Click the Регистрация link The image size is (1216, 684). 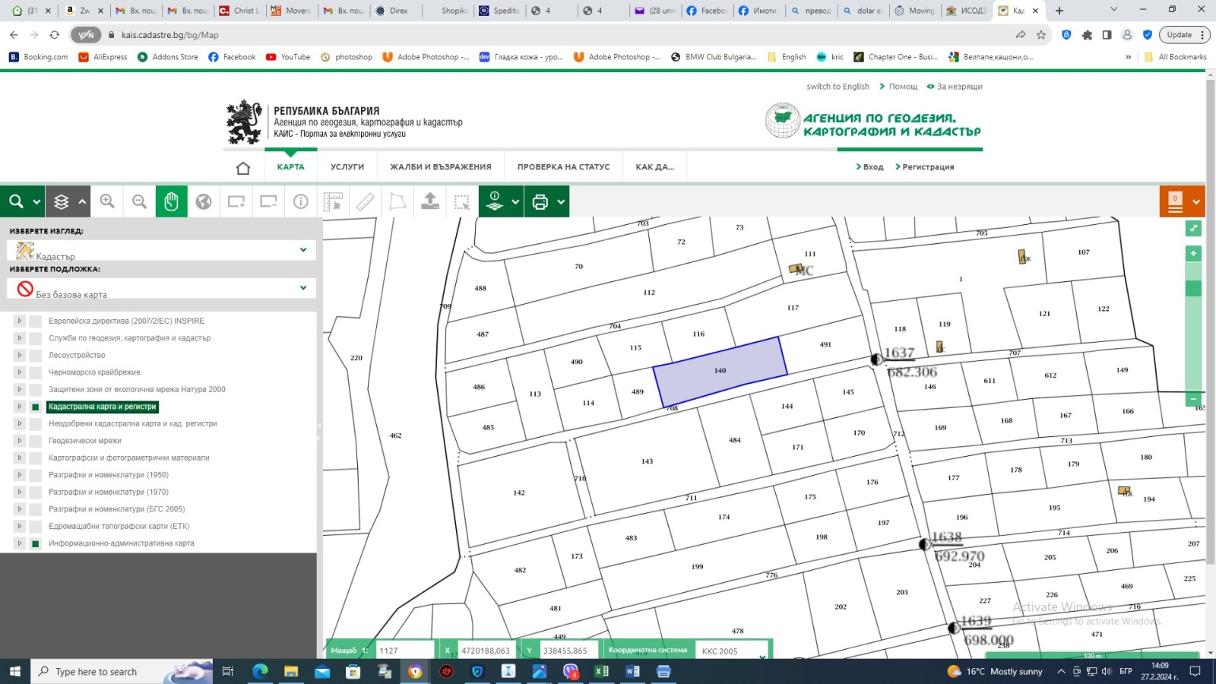click(927, 166)
